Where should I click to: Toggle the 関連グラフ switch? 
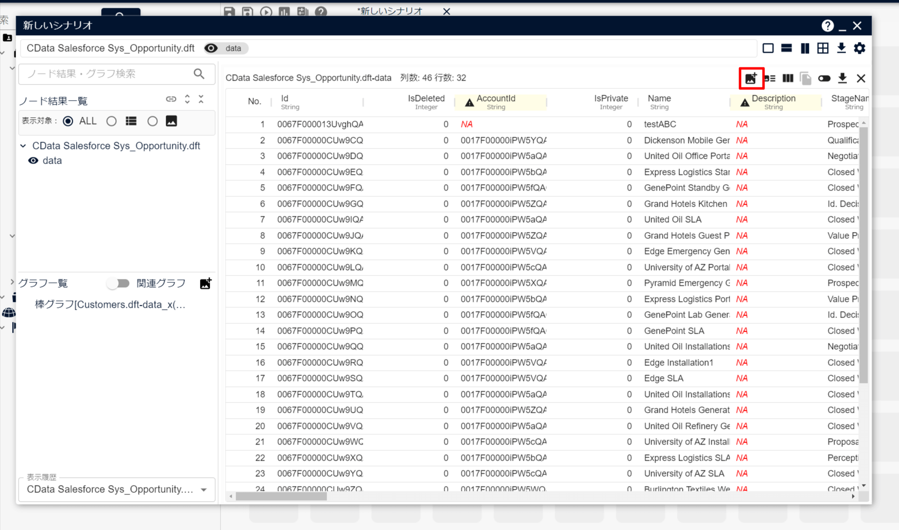pos(118,283)
